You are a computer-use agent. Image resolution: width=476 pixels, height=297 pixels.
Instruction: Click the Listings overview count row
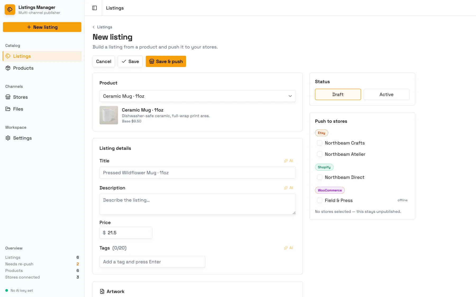point(42,257)
